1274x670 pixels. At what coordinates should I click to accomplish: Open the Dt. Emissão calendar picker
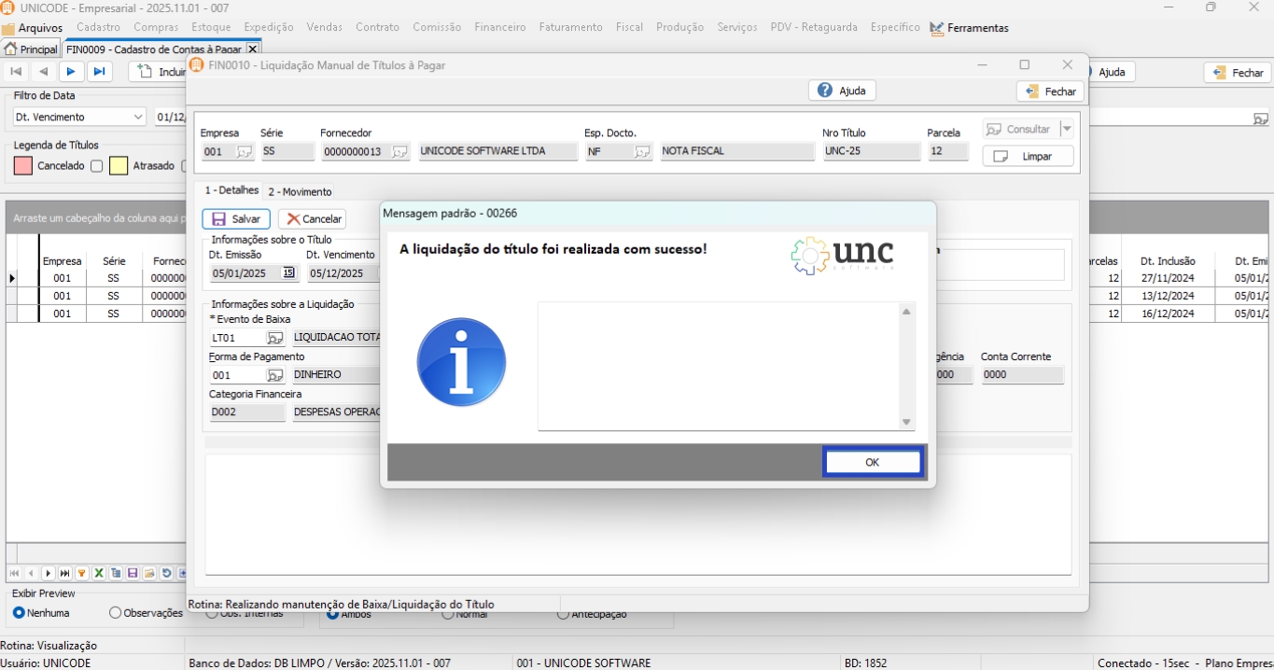(x=288, y=273)
